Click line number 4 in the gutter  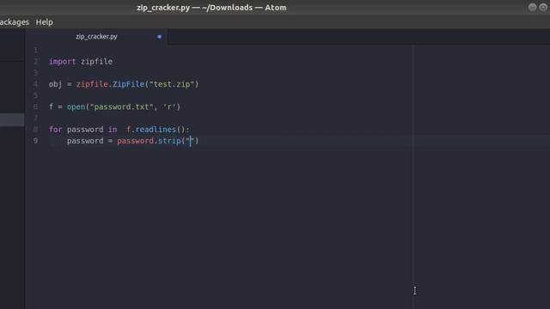[x=35, y=84]
